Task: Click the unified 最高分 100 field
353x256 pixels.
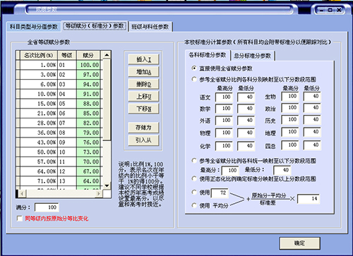Action: pos(230,170)
